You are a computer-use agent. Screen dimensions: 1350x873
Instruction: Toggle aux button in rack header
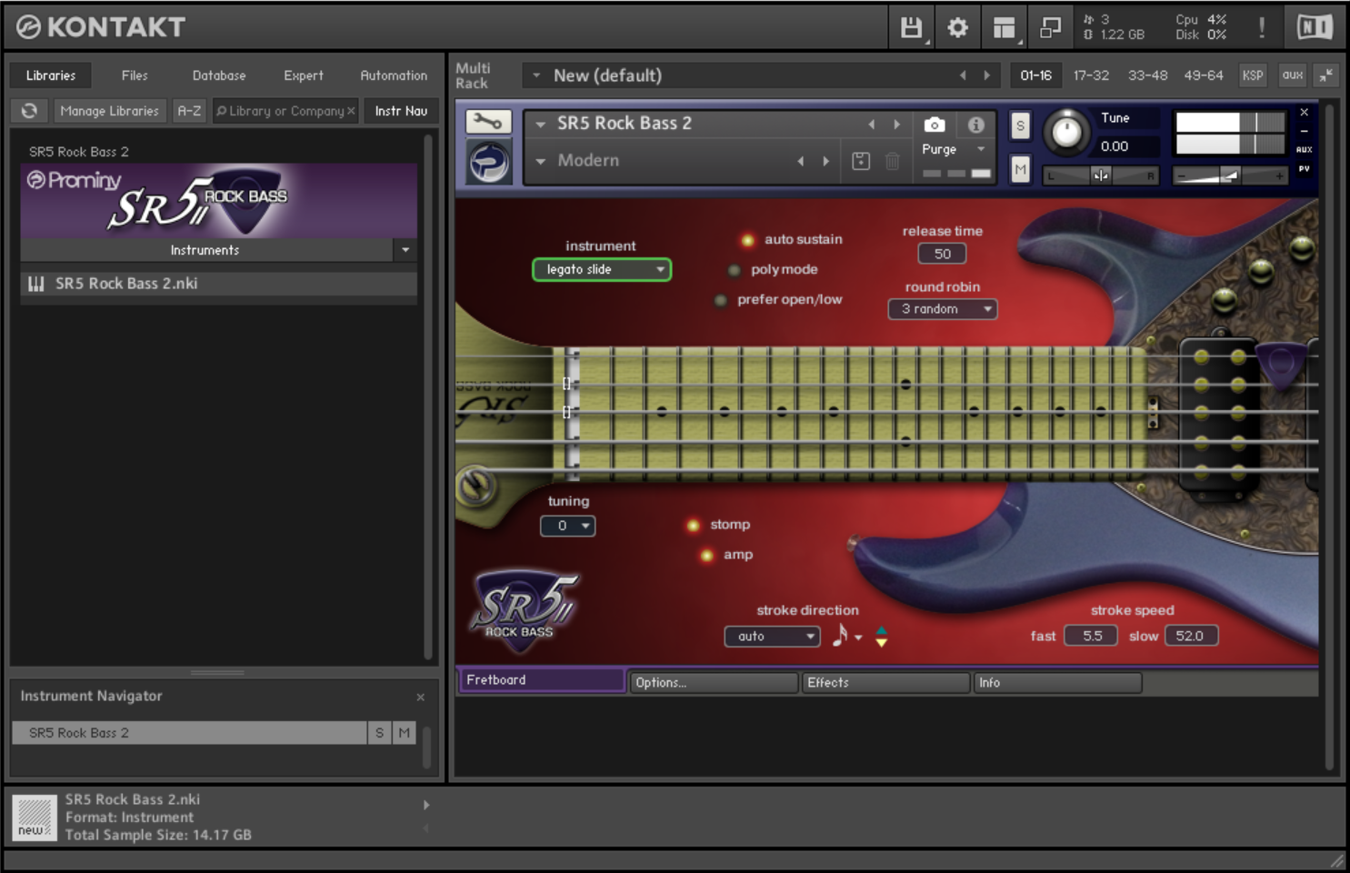(1293, 75)
